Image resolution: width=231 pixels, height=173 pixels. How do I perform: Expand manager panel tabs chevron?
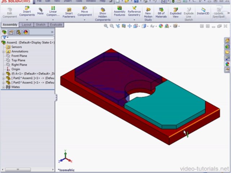[x=52, y=32]
